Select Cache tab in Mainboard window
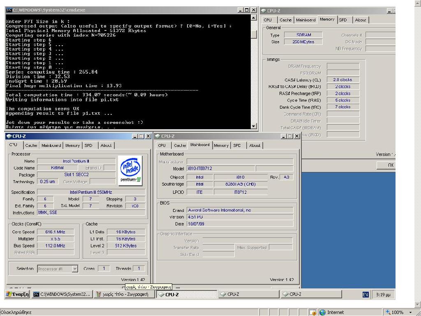The height and width of the screenshot is (316, 421). coord(180,145)
